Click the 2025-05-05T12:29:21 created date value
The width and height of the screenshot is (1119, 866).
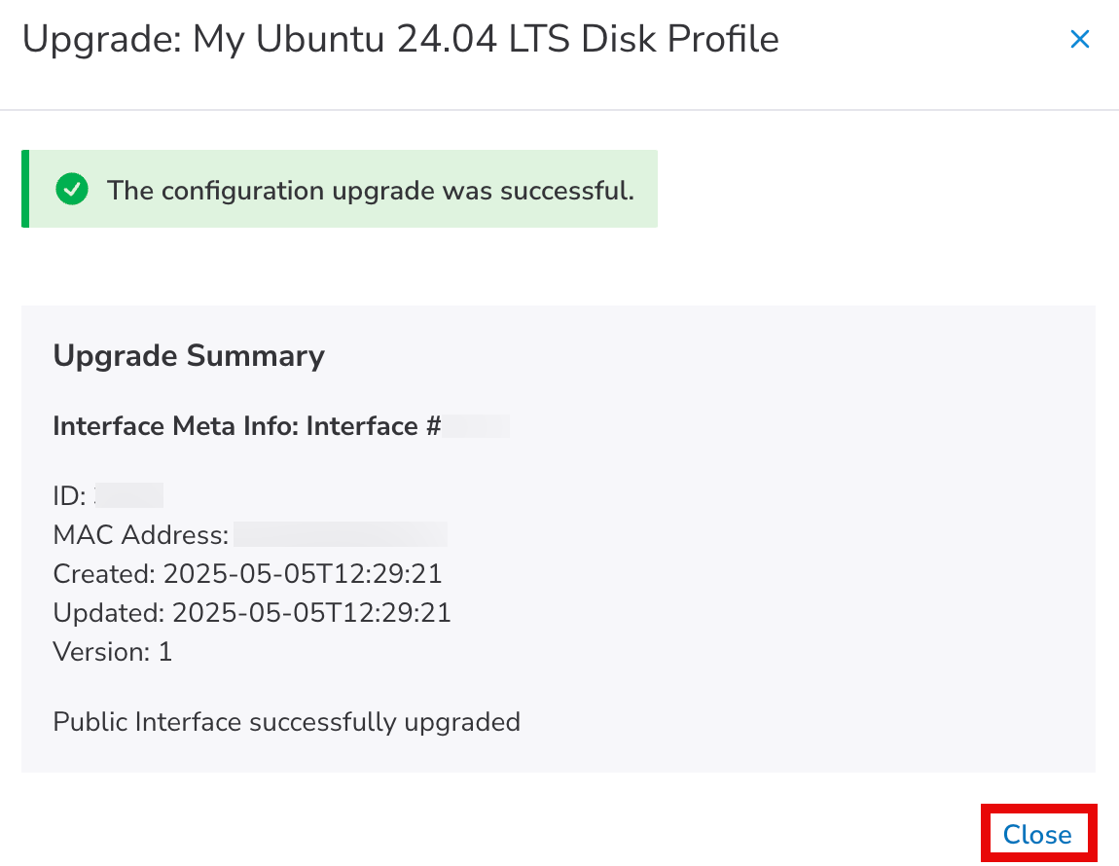click(303, 574)
